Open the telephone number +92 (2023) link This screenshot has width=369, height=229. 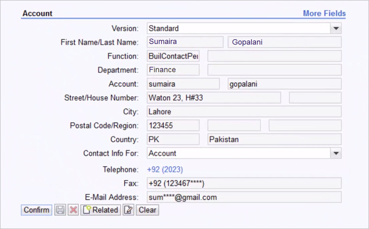165,169
